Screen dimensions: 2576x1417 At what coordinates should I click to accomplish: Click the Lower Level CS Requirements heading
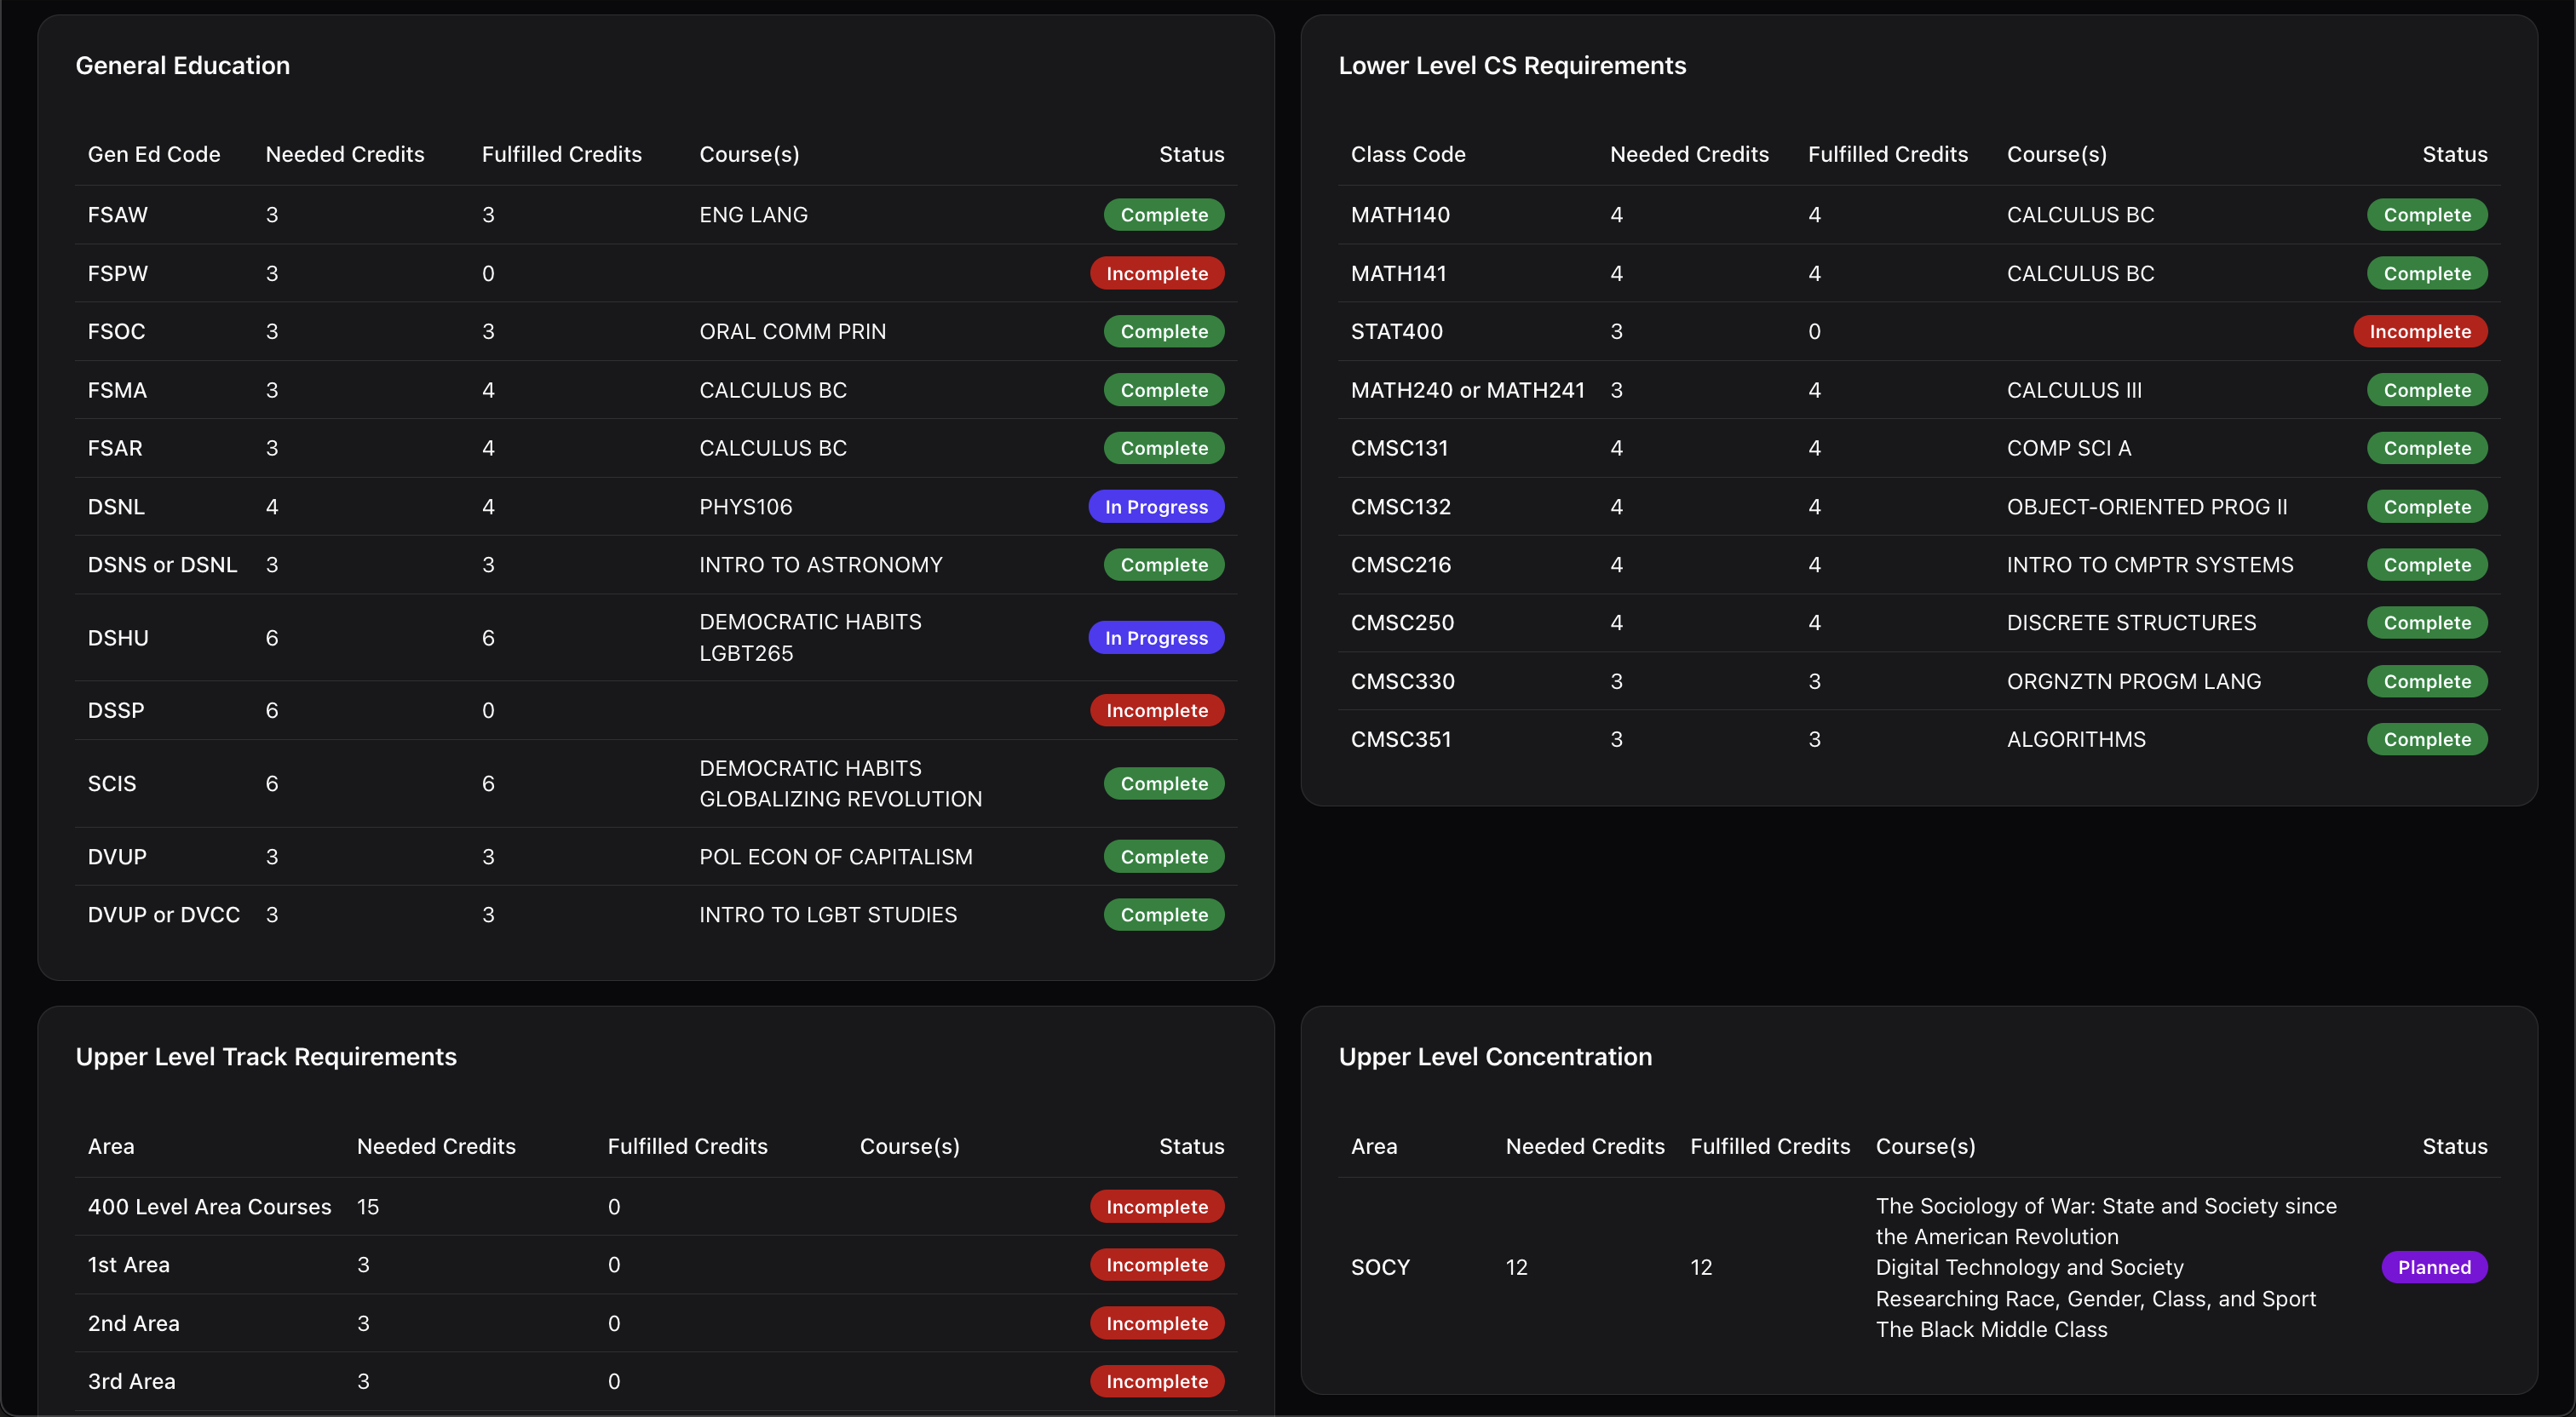[x=1511, y=65]
